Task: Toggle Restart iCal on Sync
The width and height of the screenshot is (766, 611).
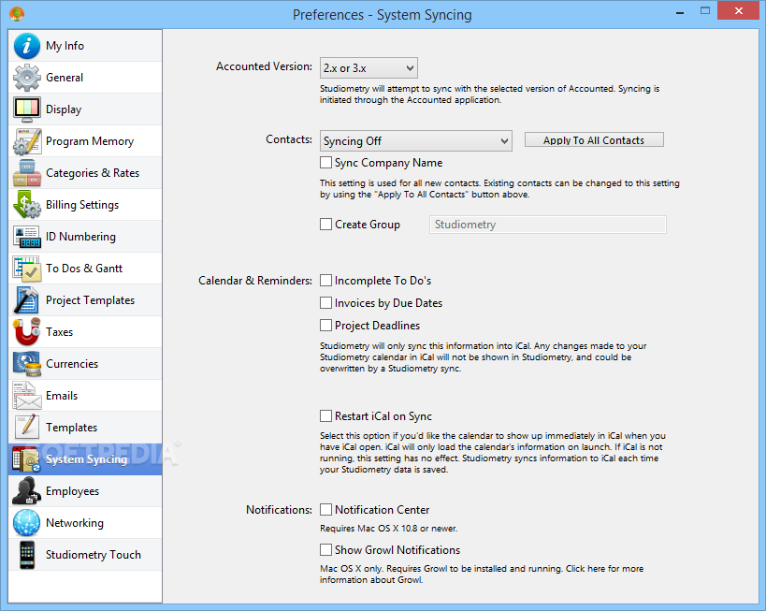Action: tap(325, 416)
